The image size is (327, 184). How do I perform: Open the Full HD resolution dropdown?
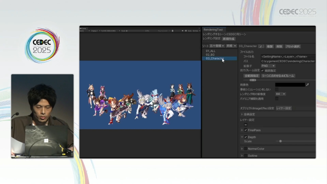(110, 31)
